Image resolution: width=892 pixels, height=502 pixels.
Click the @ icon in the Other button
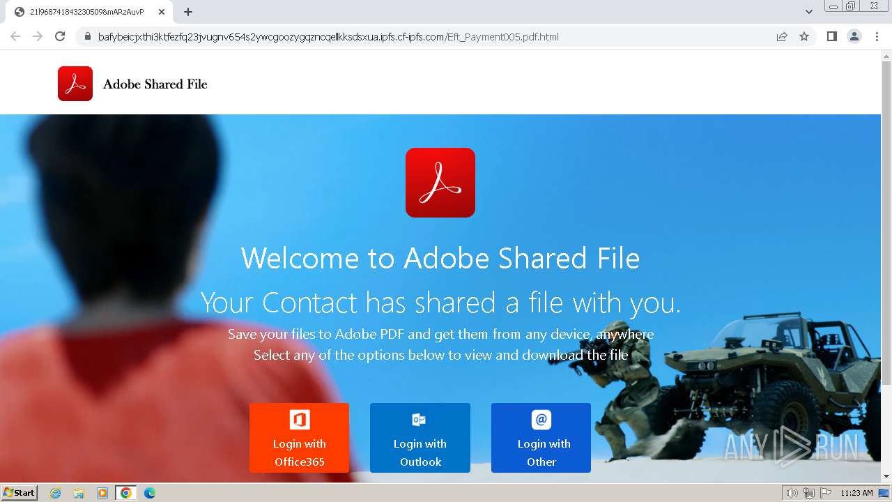[x=541, y=420]
